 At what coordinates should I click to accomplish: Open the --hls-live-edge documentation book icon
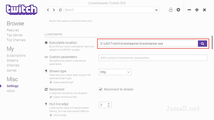click(x=51, y=115)
